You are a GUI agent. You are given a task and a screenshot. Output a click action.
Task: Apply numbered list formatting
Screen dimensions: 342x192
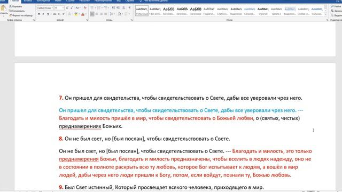(x=99, y=8)
